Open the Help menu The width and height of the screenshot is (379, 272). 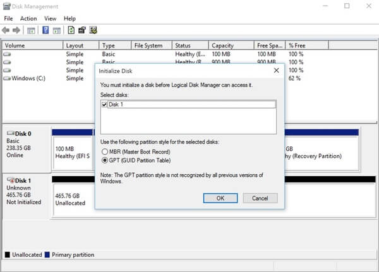[x=69, y=18]
